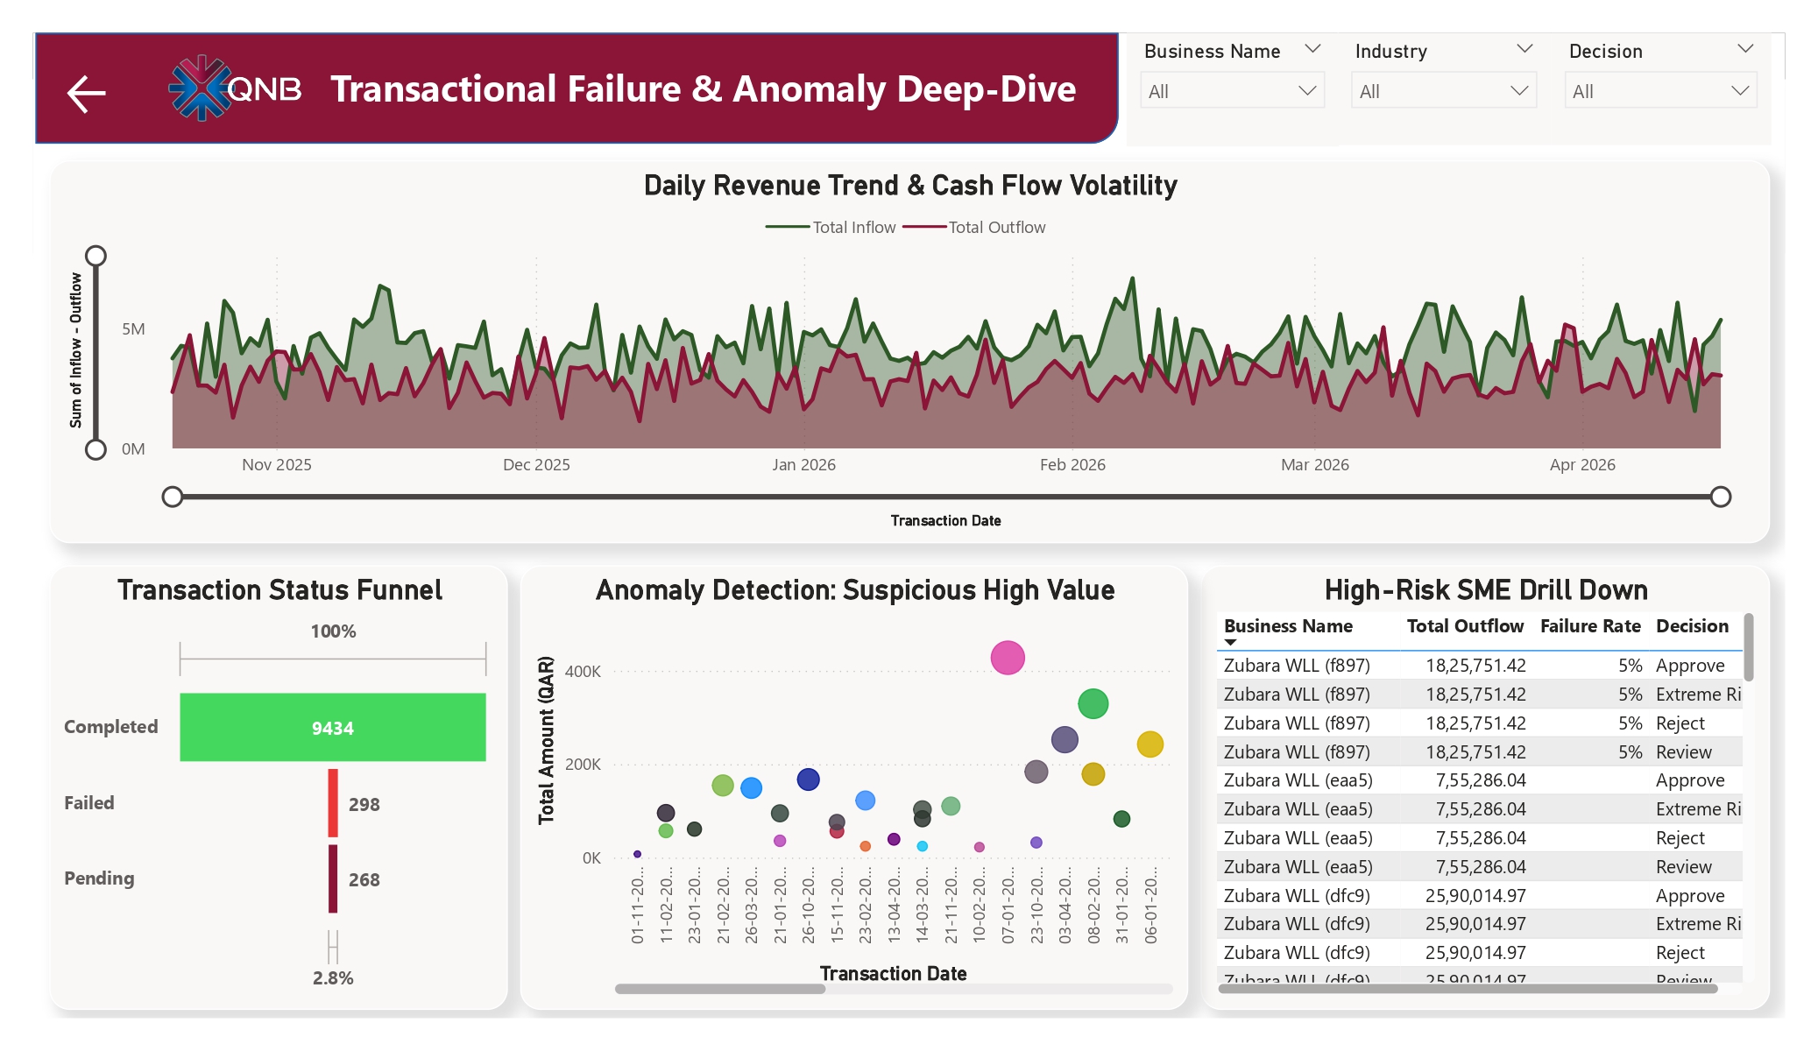Click the Reject cell for Zubara WLL (dfc9)
Viewport: 1818px width, 1051px height.
pyautogui.click(x=1680, y=953)
